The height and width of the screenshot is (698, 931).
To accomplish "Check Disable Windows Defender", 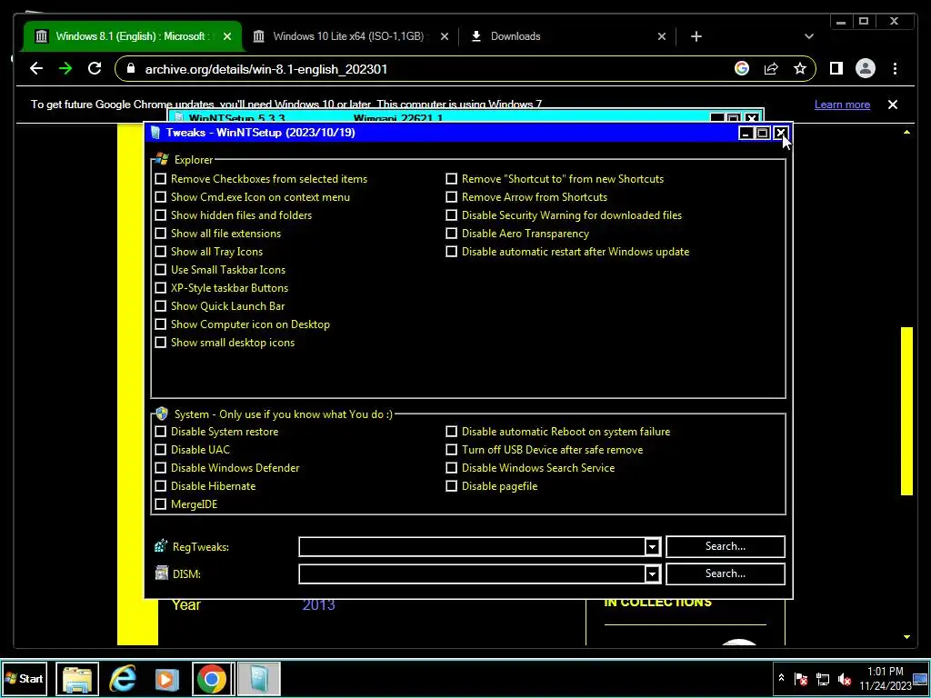I will coord(160,468).
